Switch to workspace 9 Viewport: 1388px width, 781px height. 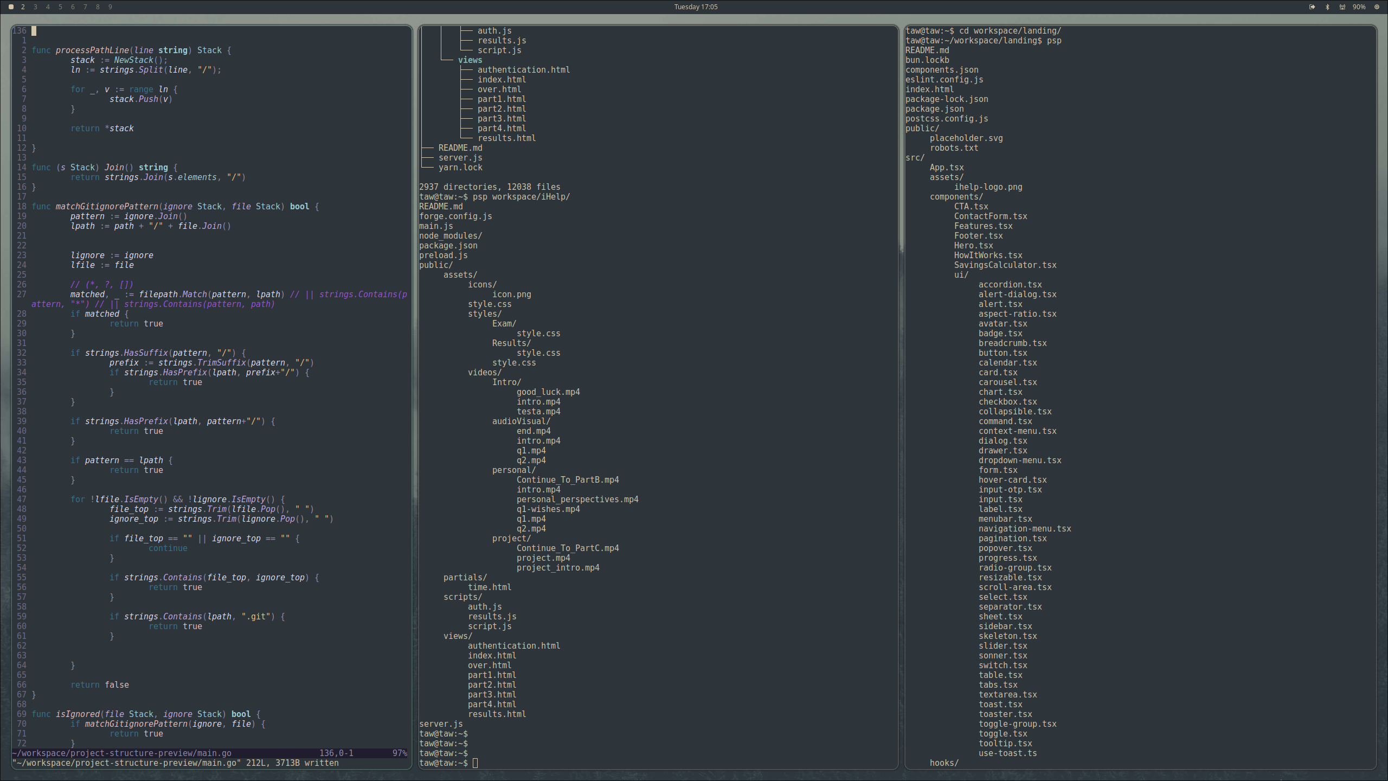110,7
